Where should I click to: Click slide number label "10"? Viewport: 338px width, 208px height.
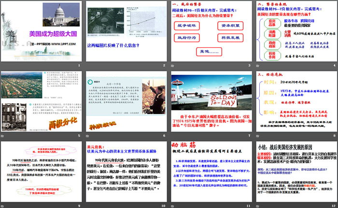click(163, 206)
